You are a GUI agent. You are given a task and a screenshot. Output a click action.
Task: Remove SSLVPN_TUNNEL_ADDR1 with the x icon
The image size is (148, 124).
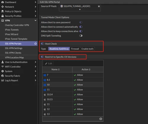point(99,6)
